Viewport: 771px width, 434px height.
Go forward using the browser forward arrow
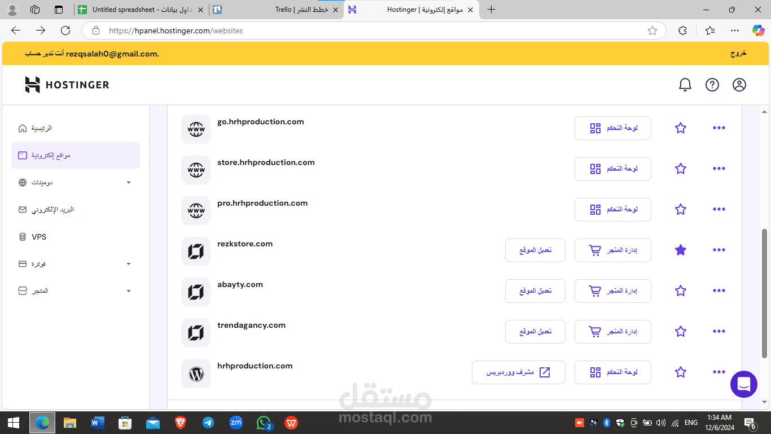(x=41, y=31)
